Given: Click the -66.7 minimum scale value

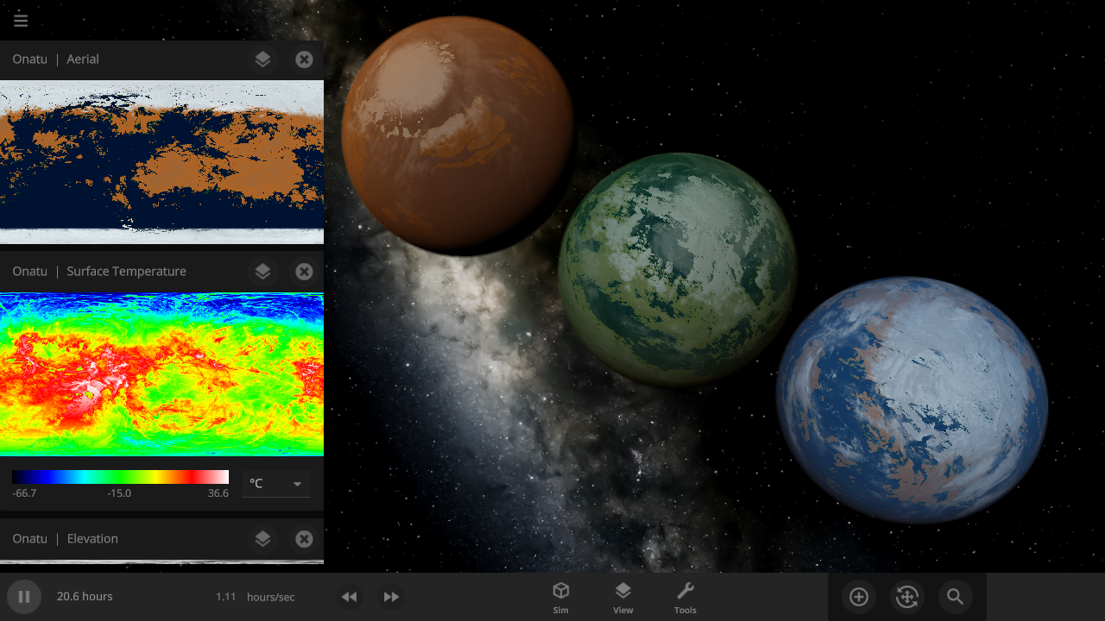Looking at the screenshot, I should (x=24, y=493).
